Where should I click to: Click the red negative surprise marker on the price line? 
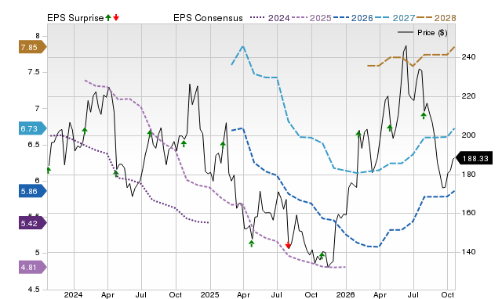pos(288,245)
